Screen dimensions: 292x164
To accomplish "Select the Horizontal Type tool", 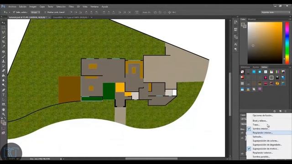I will 3,95.
